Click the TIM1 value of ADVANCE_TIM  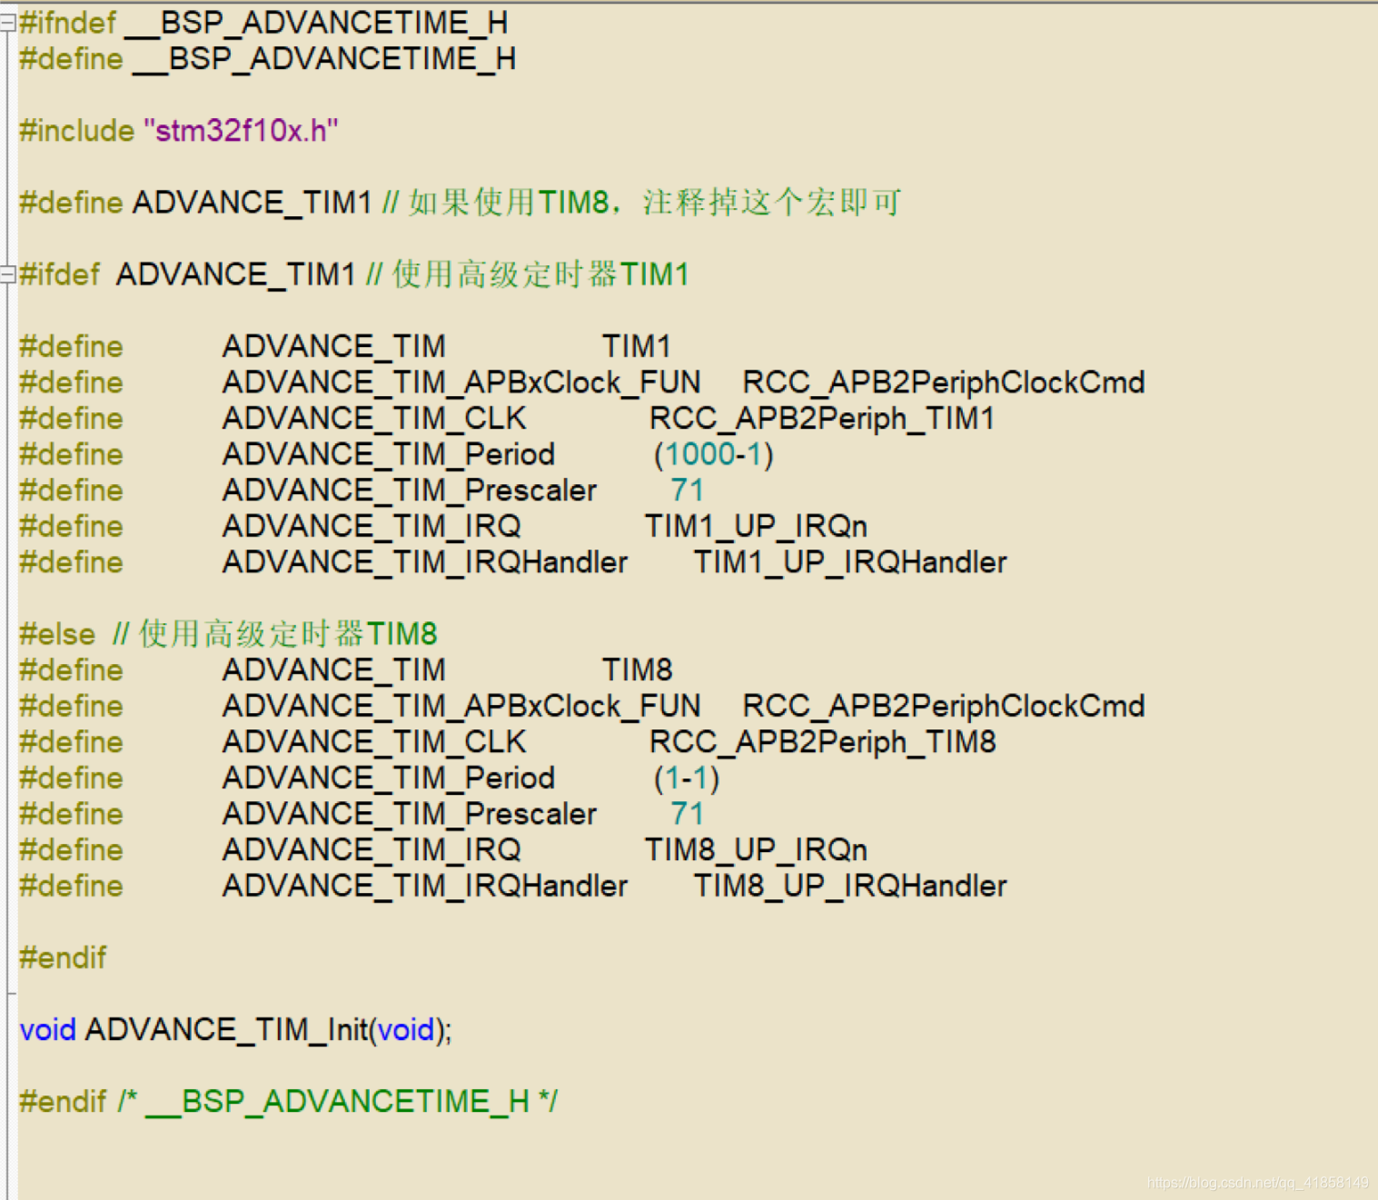pos(636,346)
